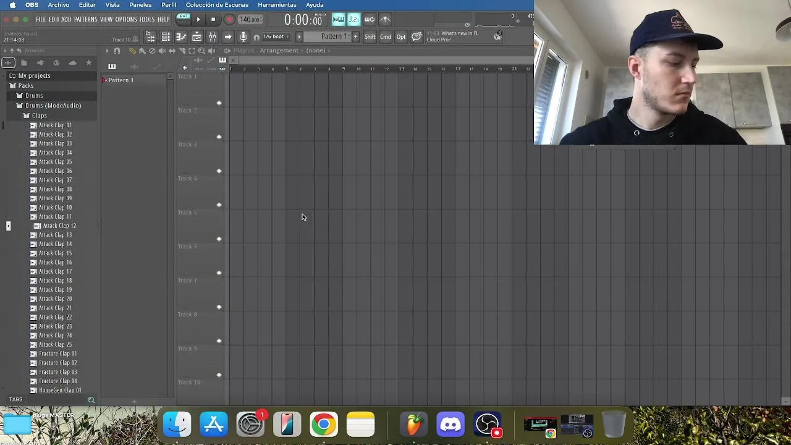Toggle the Playlist magnet snap button
Image resolution: width=791 pixels, height=445 pixels.
(117, 51)
